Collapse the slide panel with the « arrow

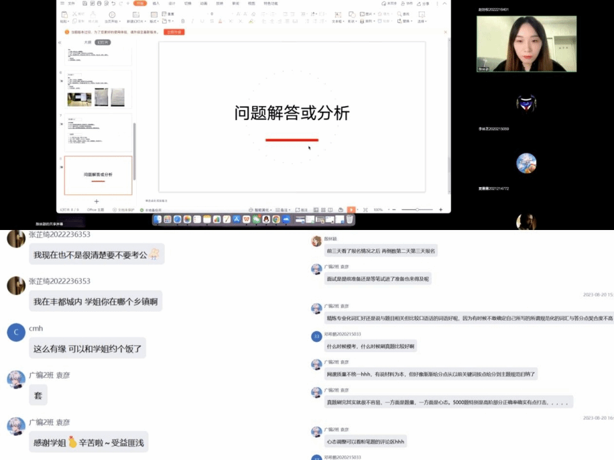point(59,42)
